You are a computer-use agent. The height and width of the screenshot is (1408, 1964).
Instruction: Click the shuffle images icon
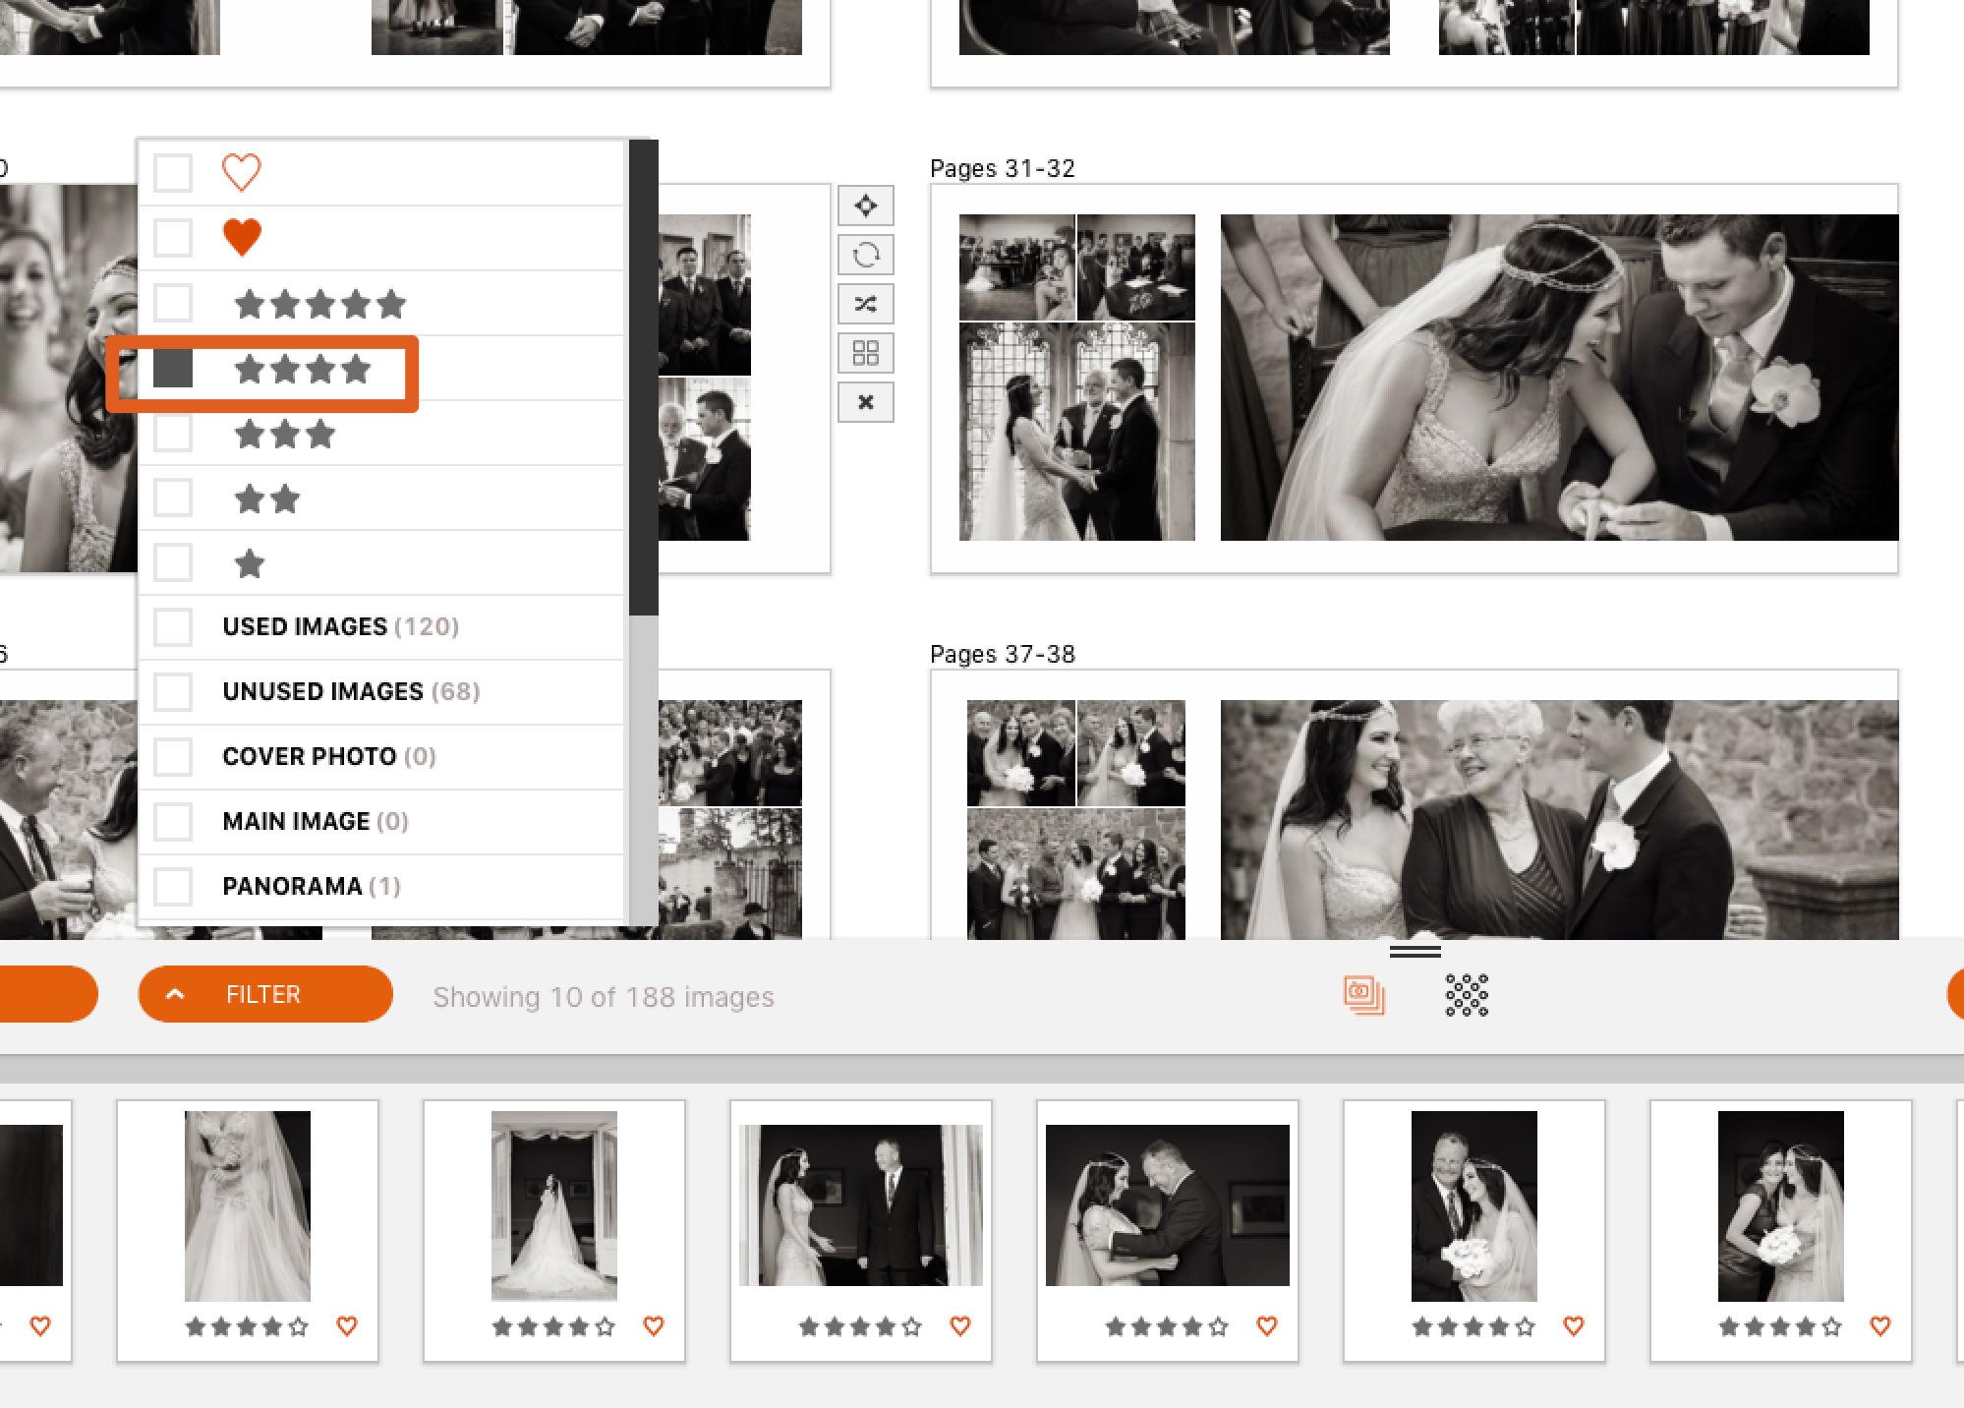[865, 304]
